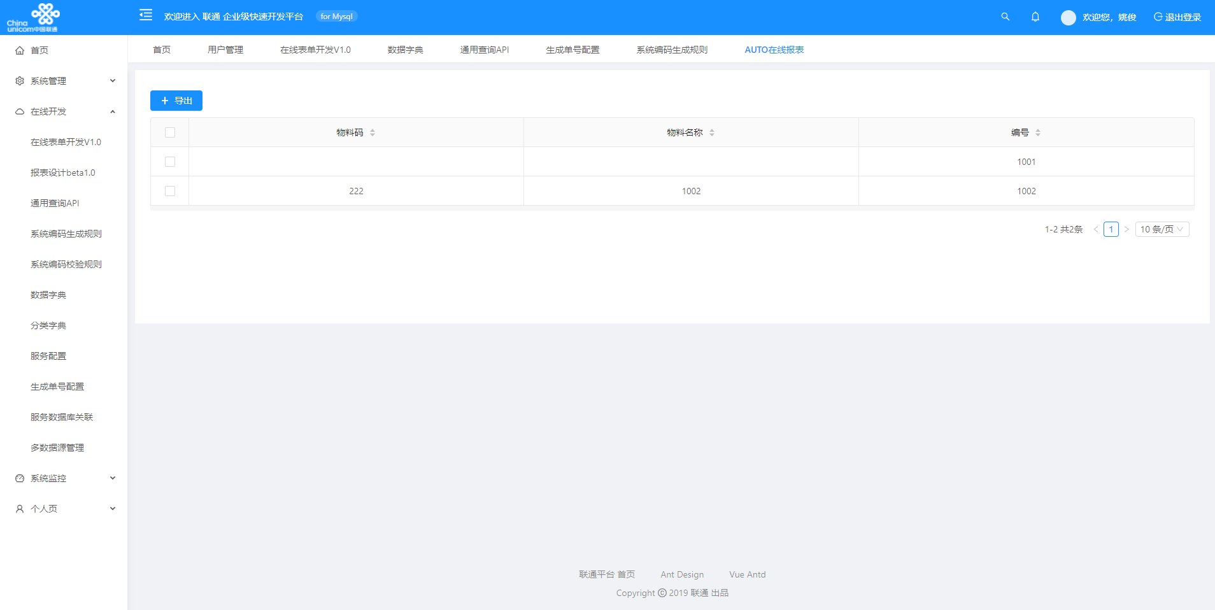Switch to the 通用查询API tab
Screen dimensions: 1215x610
pos(485,50)
